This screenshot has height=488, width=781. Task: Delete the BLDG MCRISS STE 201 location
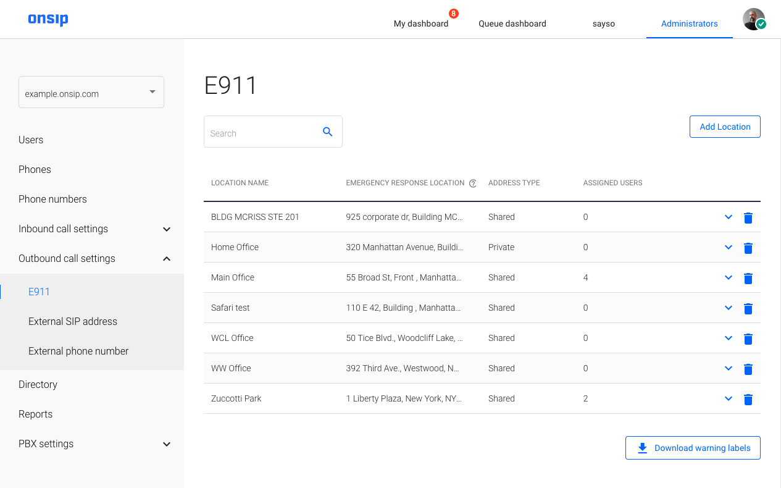click(x=748, y=217)
